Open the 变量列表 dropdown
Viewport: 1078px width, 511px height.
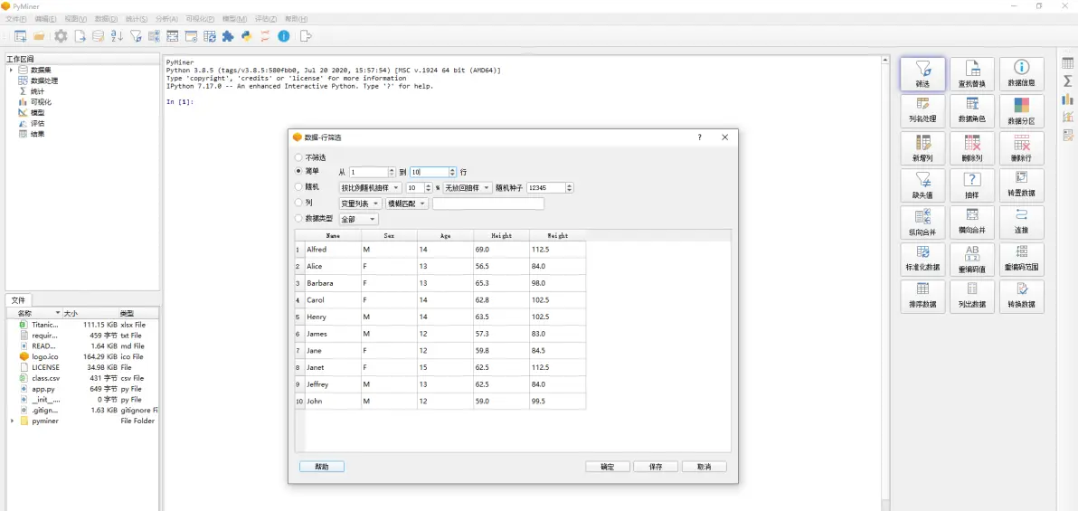point(360,203)
